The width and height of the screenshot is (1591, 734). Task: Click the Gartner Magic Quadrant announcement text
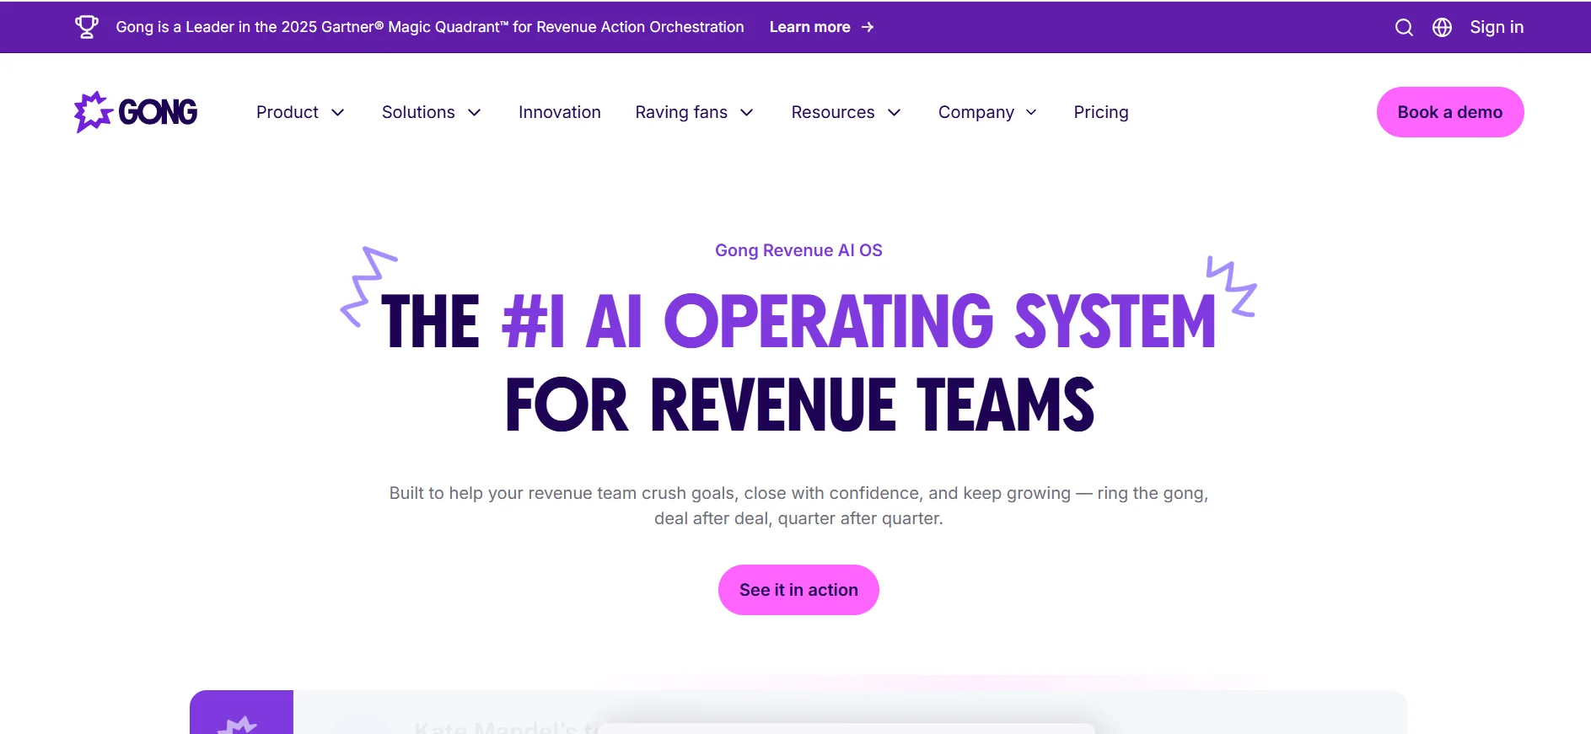pyautogui.click(x=429, y=27)
